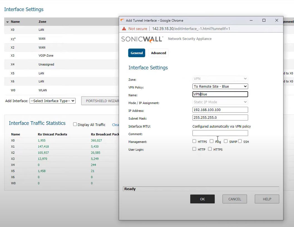Switch to the Advanced tab

tap(158, 53)
